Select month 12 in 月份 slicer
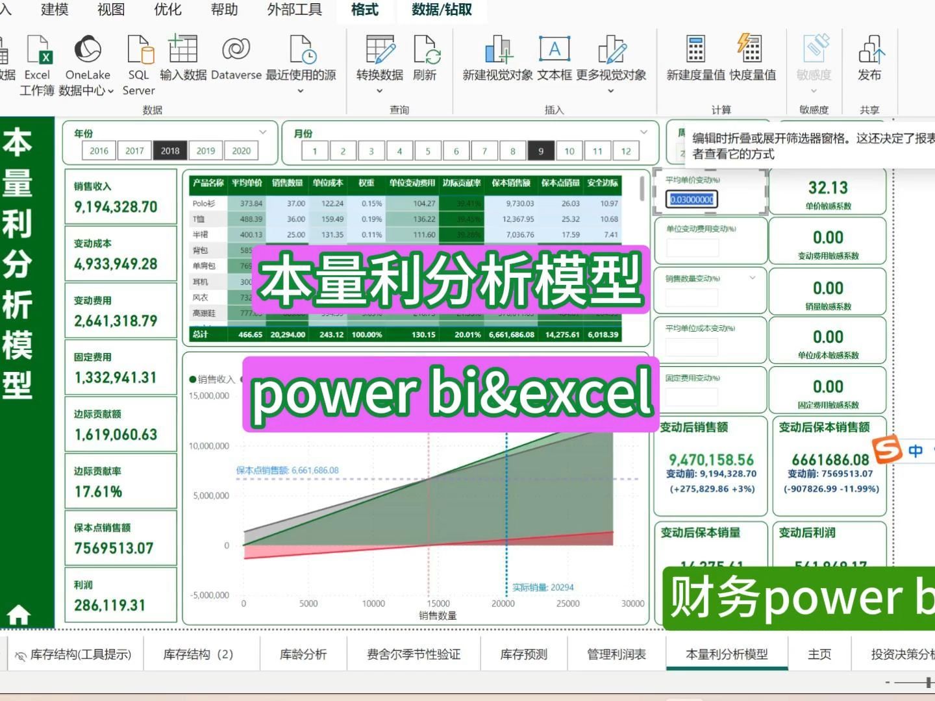935x701 pixels. (626, 151)
